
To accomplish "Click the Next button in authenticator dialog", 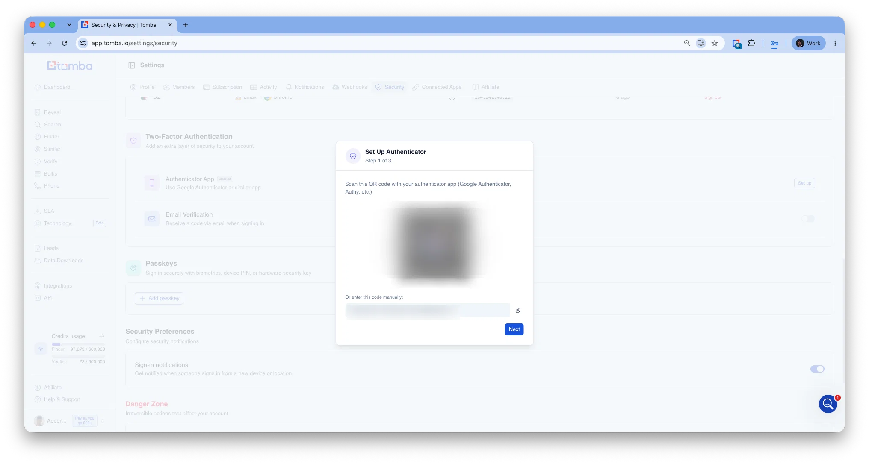I will point(514,329).
